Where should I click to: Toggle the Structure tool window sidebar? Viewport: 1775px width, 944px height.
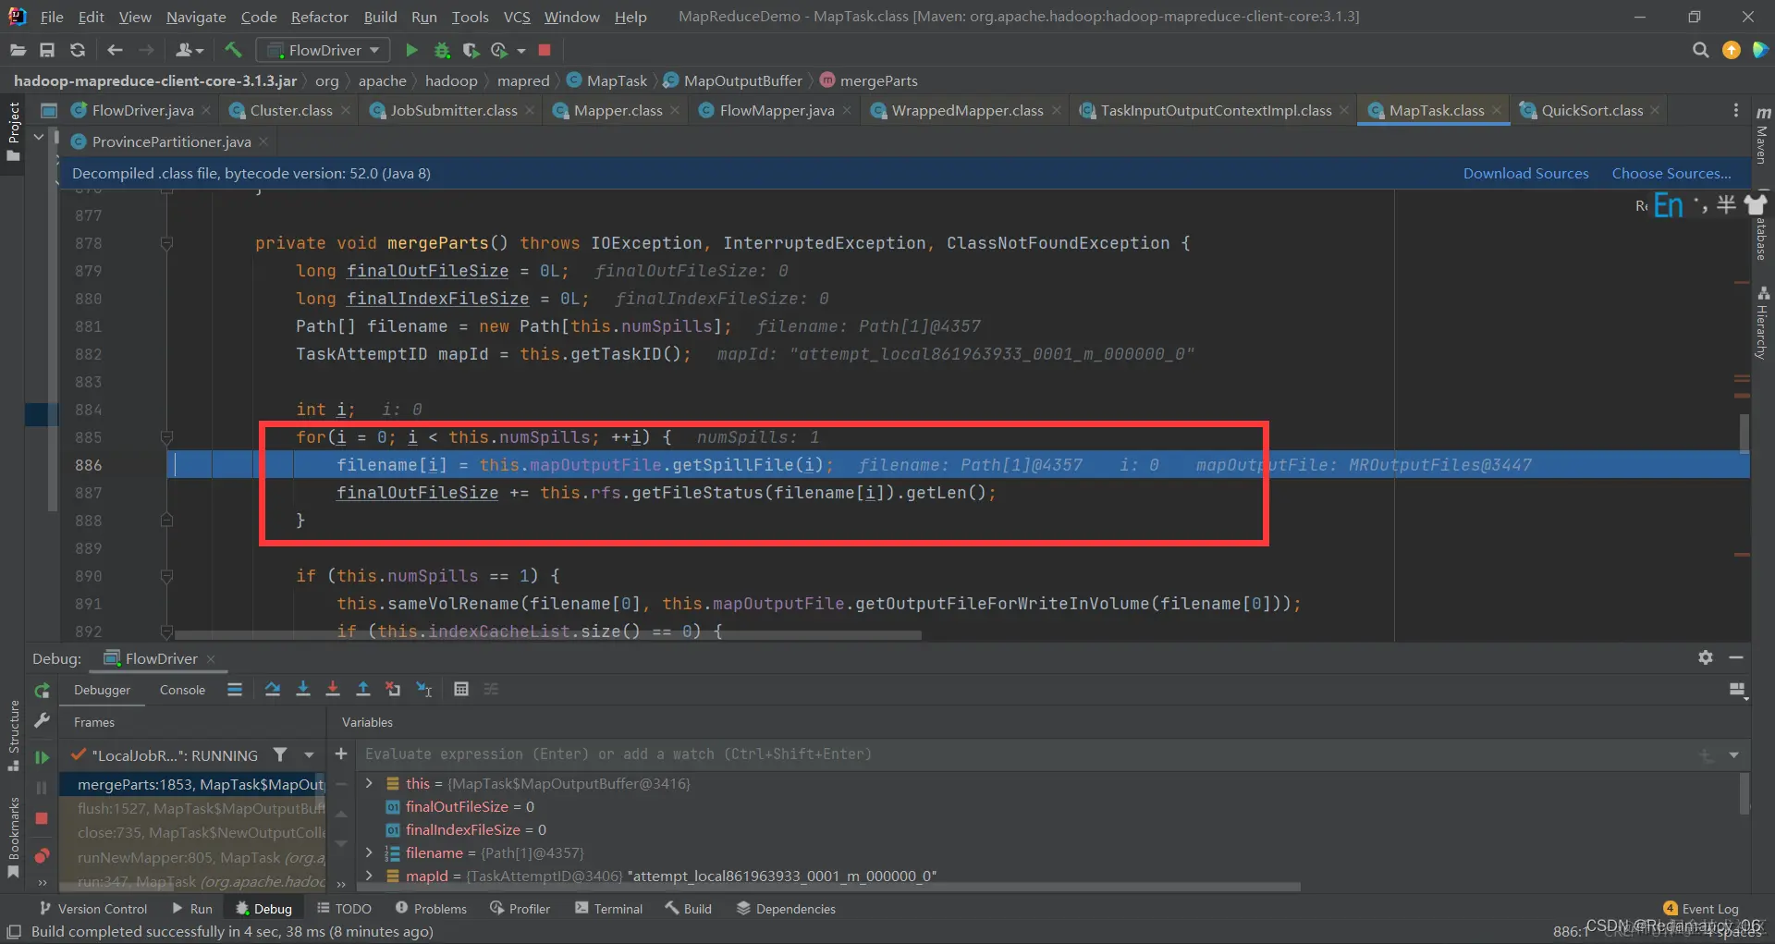(x=13, y=736)
